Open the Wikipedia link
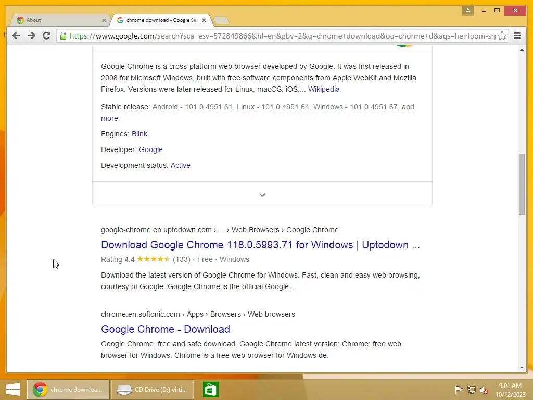The height and width of the screenshot is (400, 533). click(324, 89)
